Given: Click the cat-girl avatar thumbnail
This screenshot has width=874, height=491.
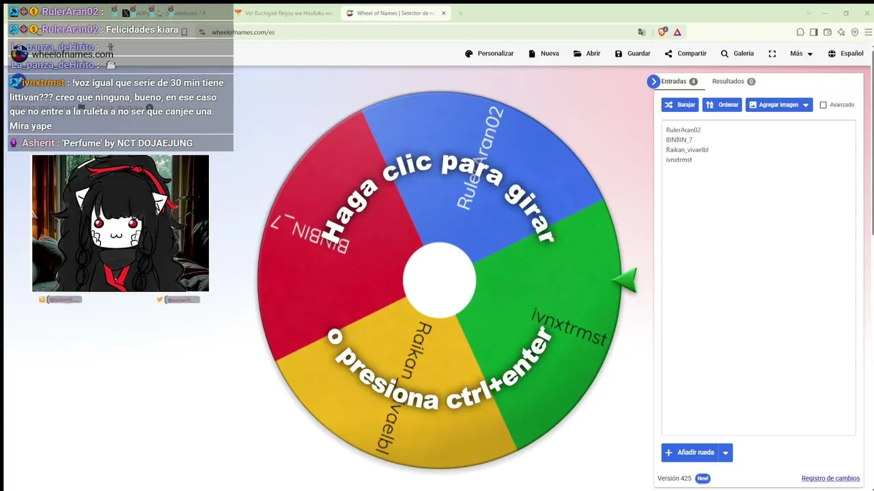Looking at the screenshot, I should (120, 223).
